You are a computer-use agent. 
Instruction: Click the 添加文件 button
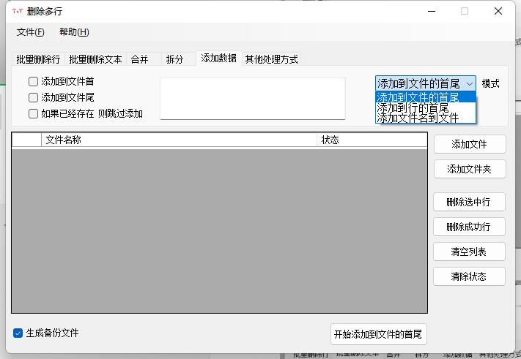[x=470, y=144]
